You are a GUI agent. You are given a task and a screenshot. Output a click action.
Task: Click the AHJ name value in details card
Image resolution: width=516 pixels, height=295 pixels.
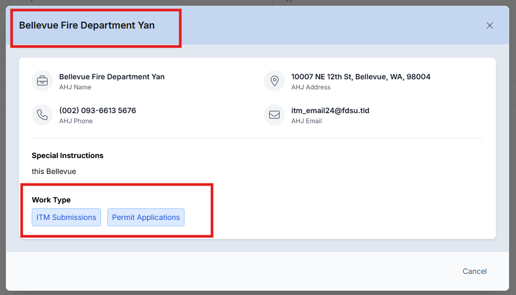pos(112,77)
